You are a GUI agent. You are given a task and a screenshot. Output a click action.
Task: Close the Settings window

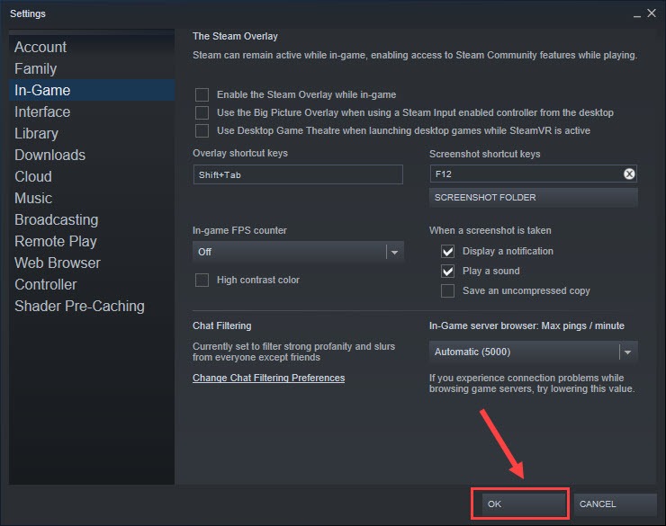(652, 13)
